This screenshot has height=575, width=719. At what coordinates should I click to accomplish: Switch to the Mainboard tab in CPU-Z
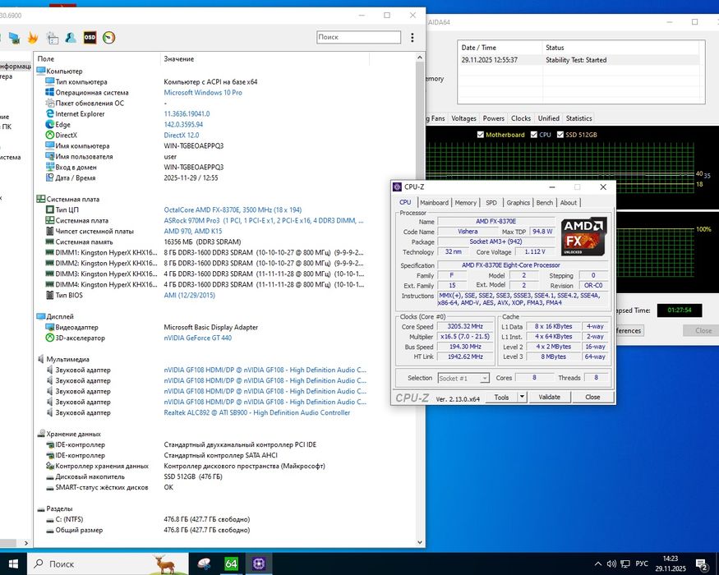434,203
